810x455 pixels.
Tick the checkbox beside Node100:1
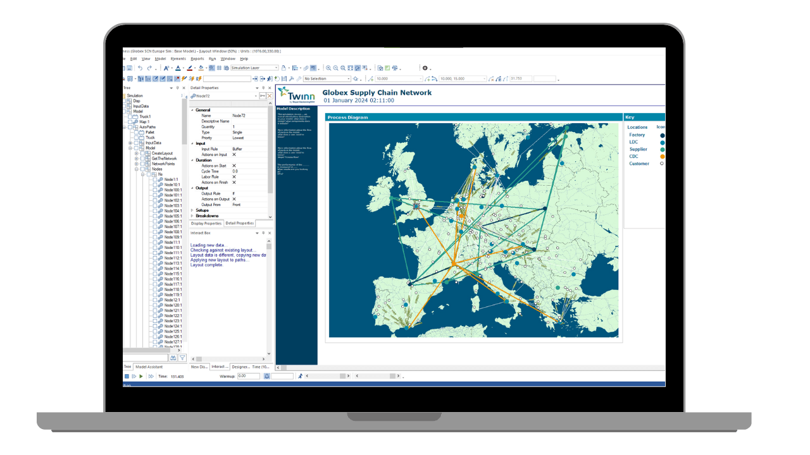155,190
